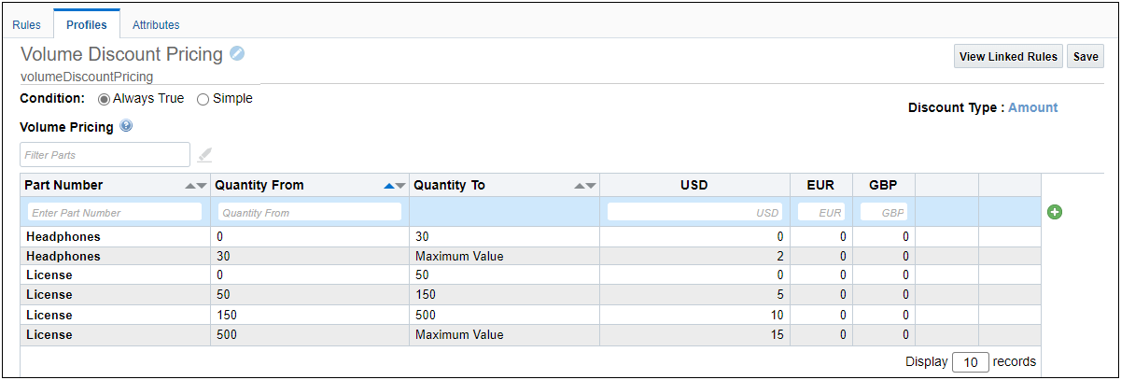Image resolution: width=1121 pixels, height=380 pixels.
Task: Select the Simple condition option
Action: (203, 99)
